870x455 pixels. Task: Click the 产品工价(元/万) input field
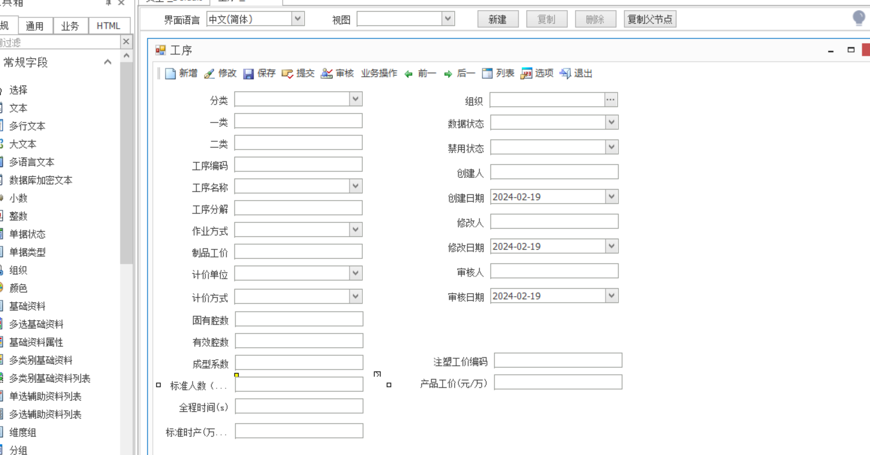click(558, 382)
